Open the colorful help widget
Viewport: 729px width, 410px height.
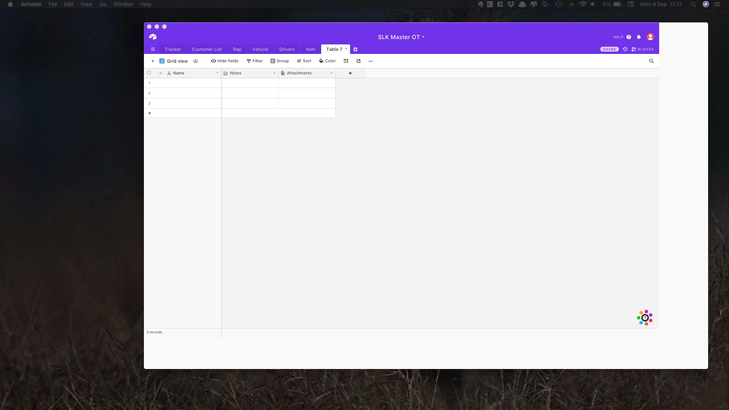point(645,318)
